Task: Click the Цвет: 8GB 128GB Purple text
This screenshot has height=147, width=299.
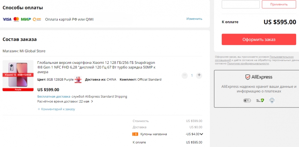Action: 55,80
